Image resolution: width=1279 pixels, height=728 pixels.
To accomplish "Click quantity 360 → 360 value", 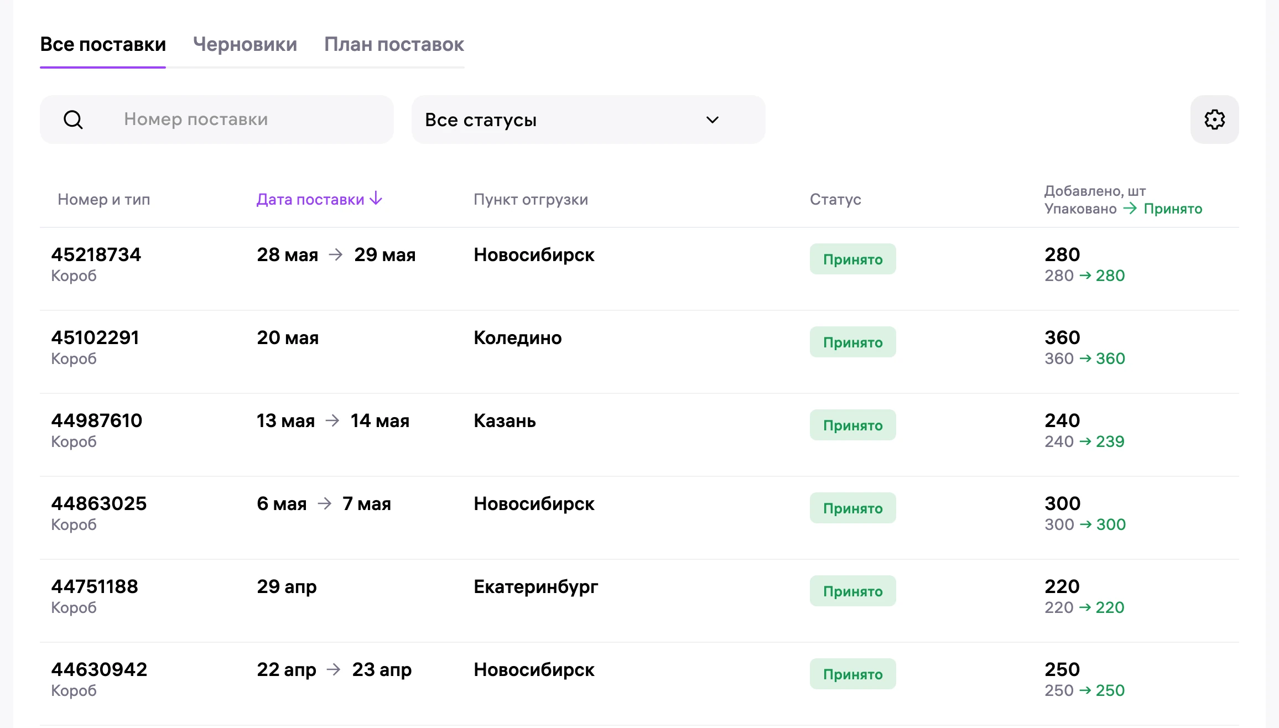I will pos(1085,358).
